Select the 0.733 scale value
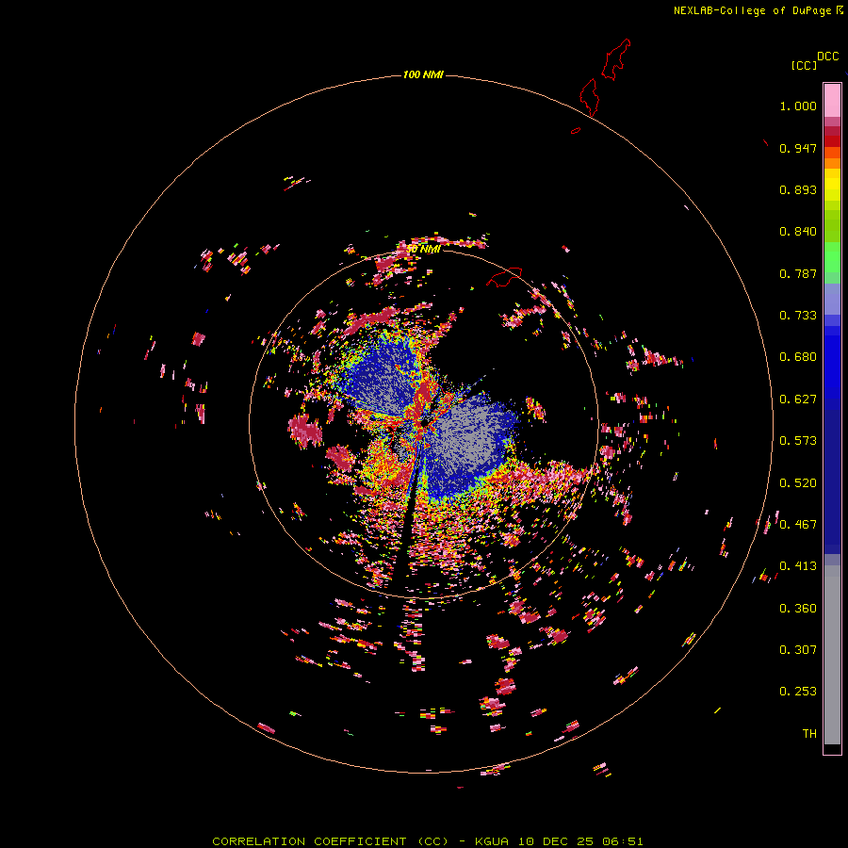 pos(798,316)
